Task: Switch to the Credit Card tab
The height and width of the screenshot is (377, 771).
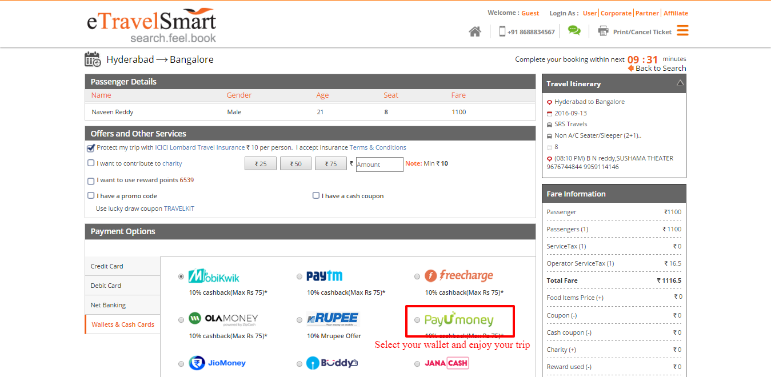Action: pyautogui.click(x=122, y=266)
